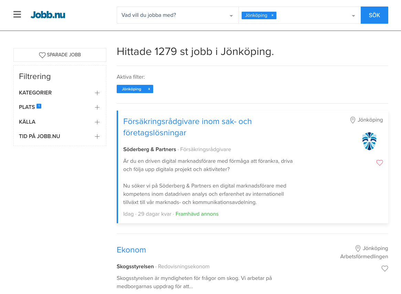Click the Jönköping chip in active filters
Screen dimensions: 401x294
(135, 89)
